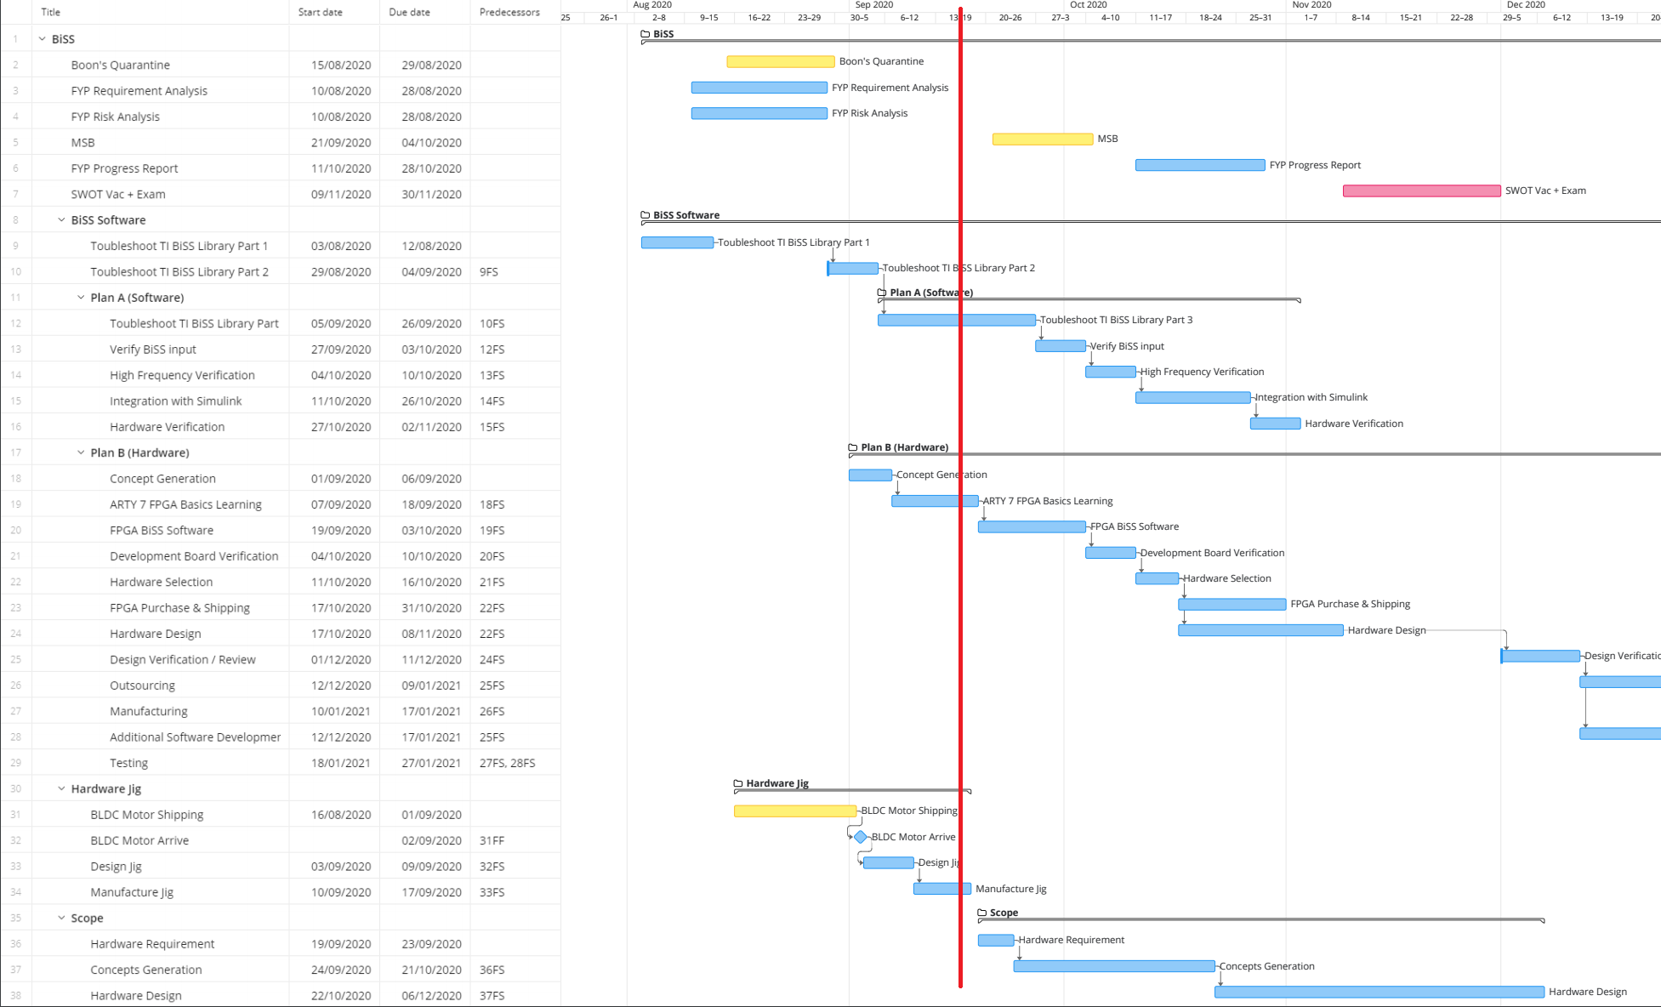Select the yellow Boon's Quarantine task bar
Screen dimensions: 1661x1007
780,61
